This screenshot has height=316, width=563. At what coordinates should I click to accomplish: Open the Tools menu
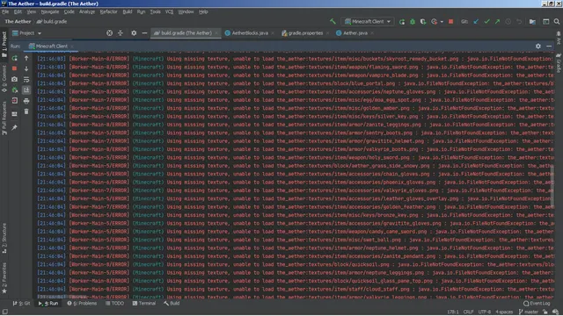(155, 11)
